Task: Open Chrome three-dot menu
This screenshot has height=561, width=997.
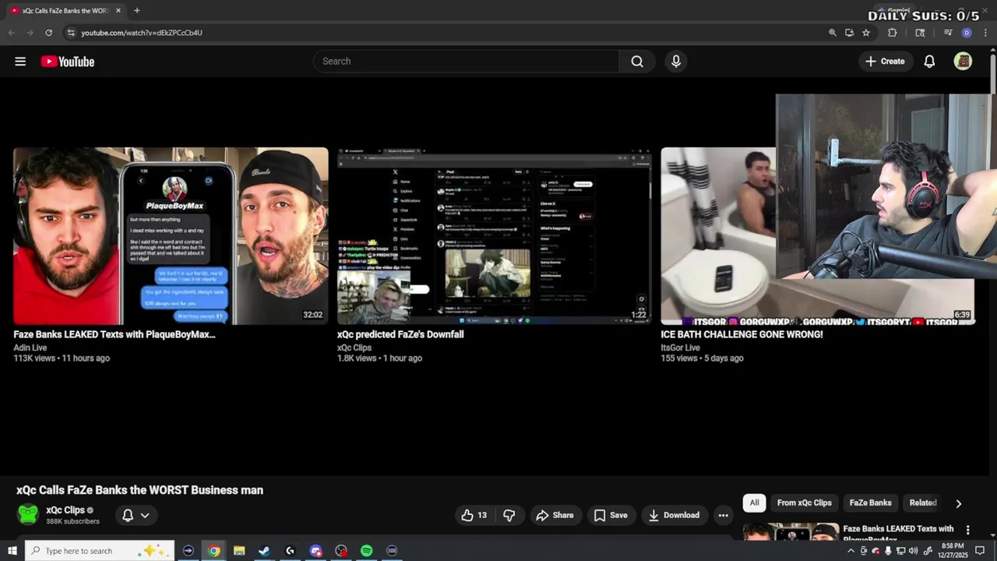Action: coord(985,33)
